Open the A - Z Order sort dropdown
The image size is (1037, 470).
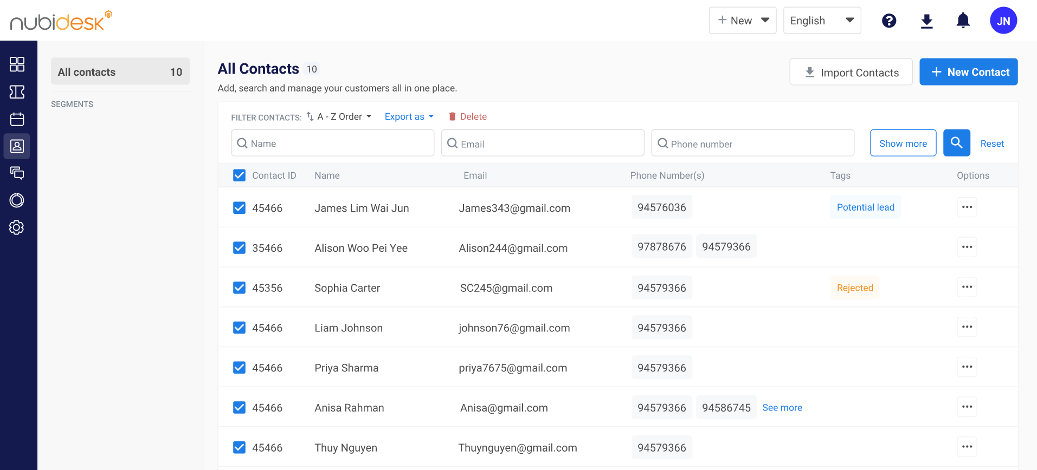[339, 116]
